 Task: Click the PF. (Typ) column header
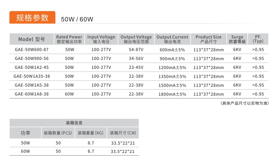258,39
